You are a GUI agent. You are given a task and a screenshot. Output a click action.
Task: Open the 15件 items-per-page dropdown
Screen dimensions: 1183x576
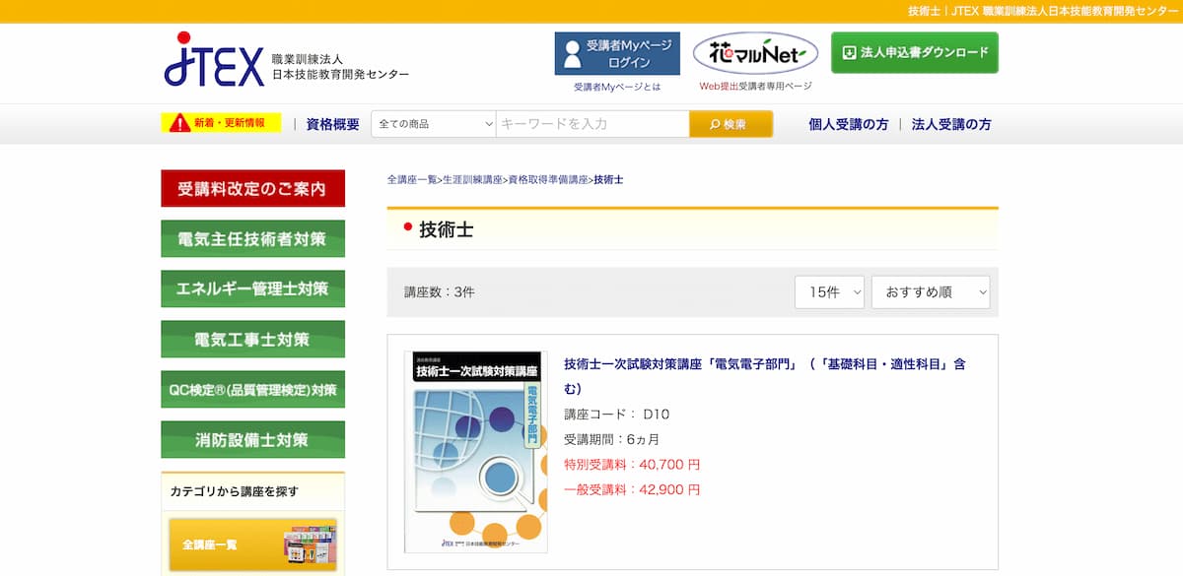coord(829,291)
